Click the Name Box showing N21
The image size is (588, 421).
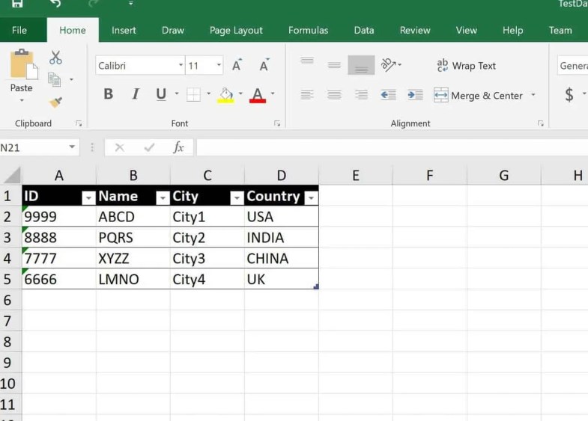tap(33, 147)
